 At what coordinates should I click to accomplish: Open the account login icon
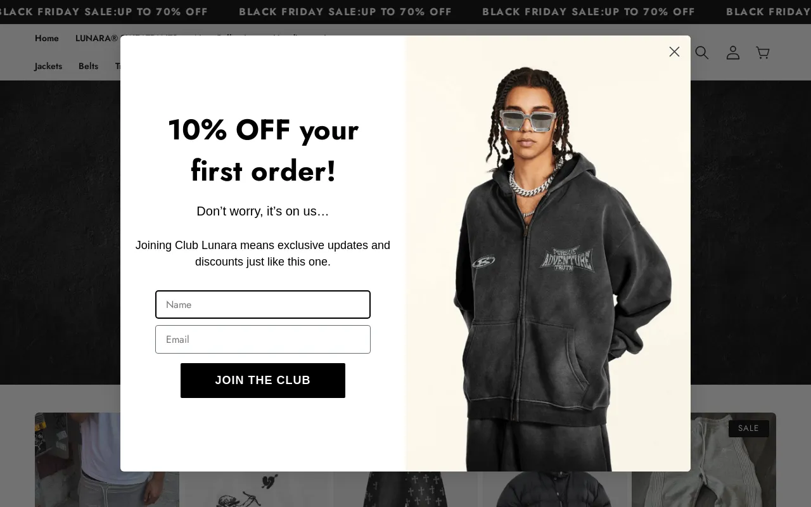click(x=732, y=53)
